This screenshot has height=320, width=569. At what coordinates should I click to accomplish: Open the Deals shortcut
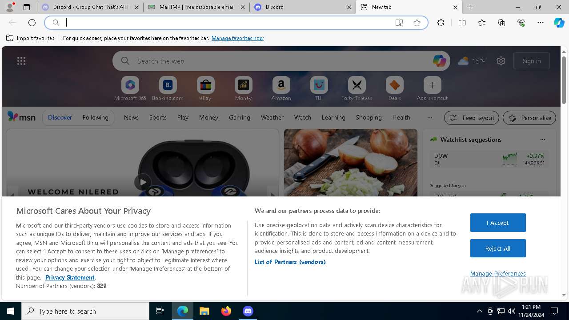tap(394, 89)
